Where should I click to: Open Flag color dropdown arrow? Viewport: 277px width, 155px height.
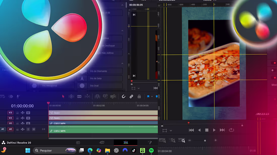(152, 96)
